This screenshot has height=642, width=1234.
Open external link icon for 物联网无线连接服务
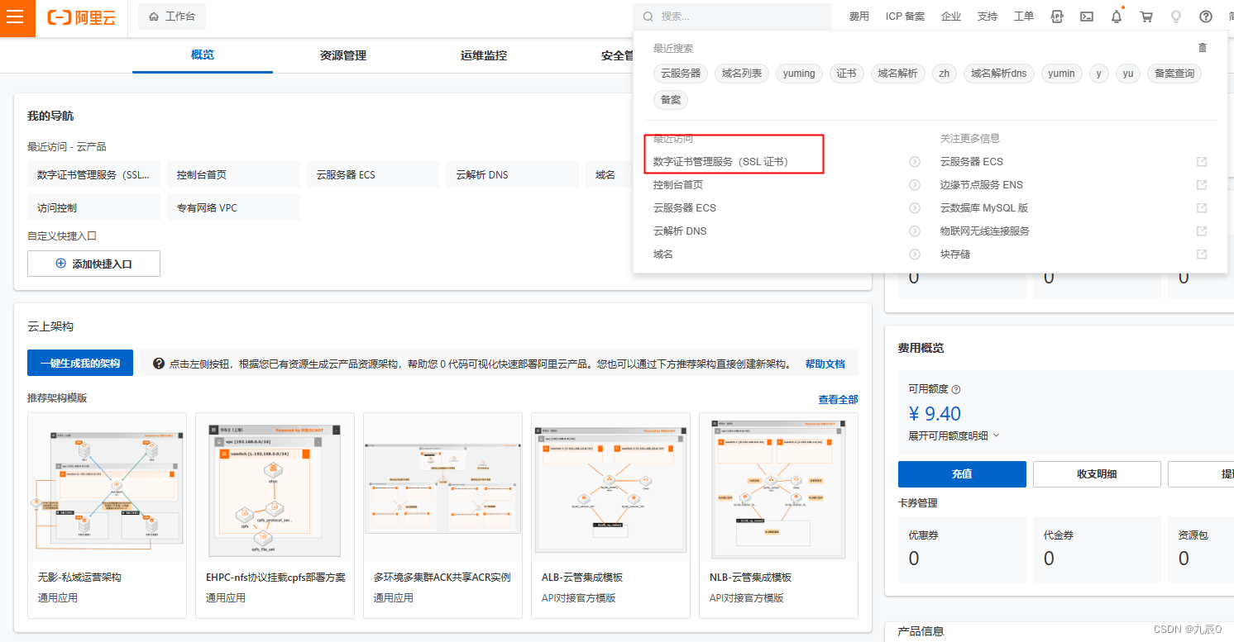click(1202, 231)
